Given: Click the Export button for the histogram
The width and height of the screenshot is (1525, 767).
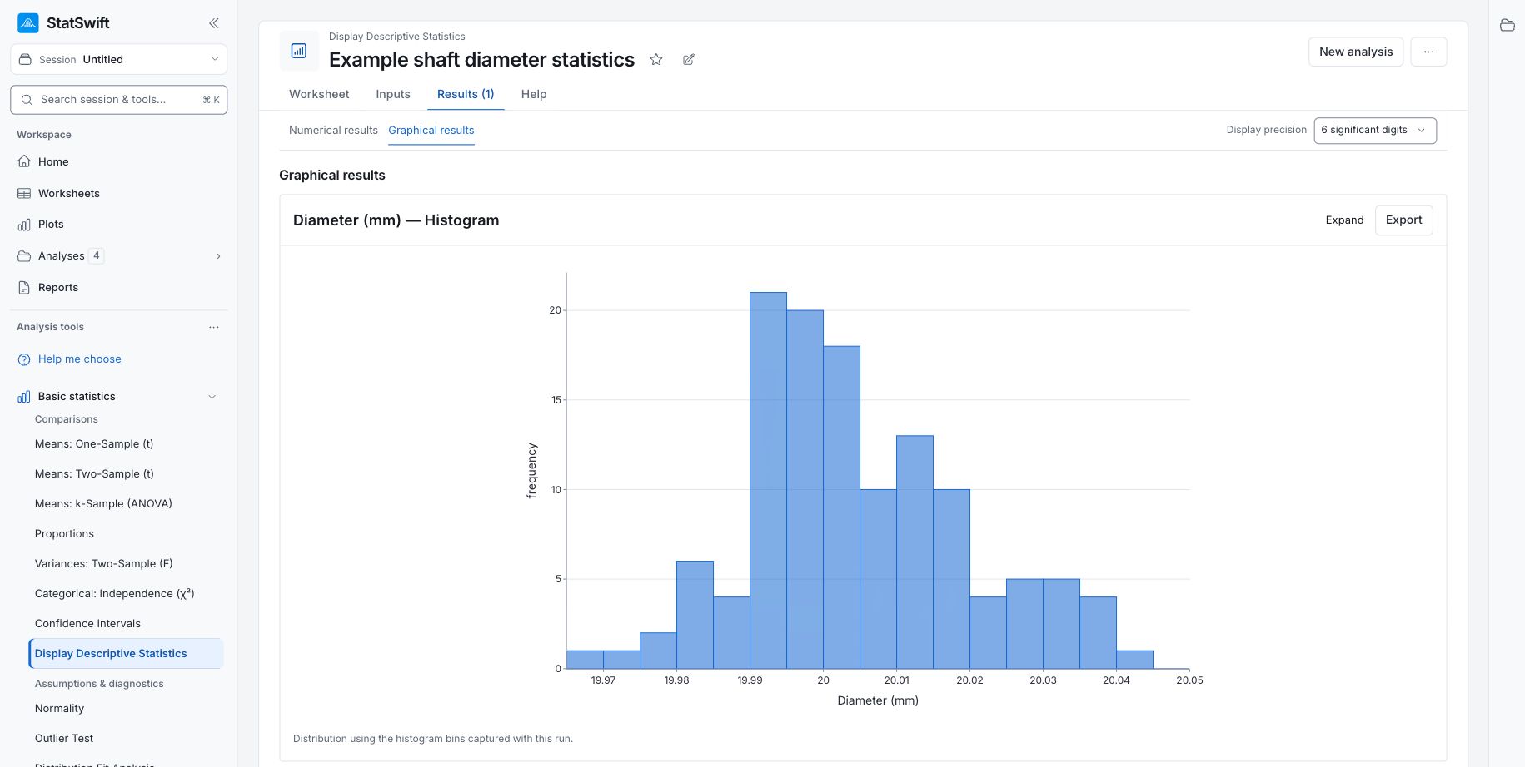Looking at the screenshot, I should pyautogui.click(x=1403, y=220).
